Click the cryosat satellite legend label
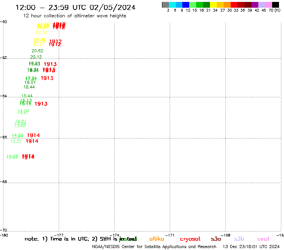The width and height of the screenshot is (284, 250). coord(190,239)
